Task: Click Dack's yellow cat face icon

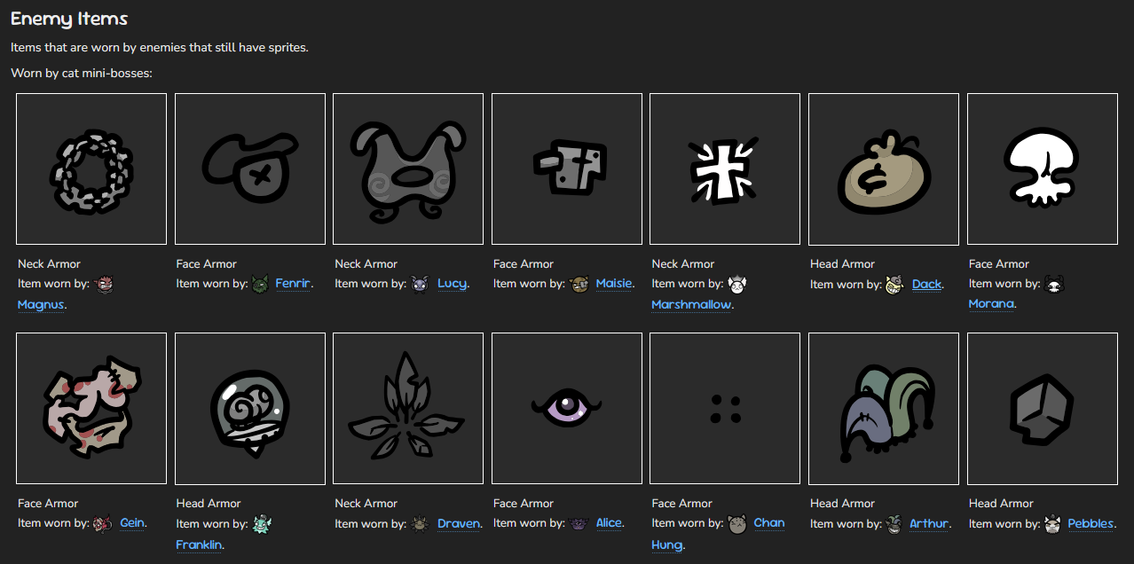Action: tap(894, 285)
